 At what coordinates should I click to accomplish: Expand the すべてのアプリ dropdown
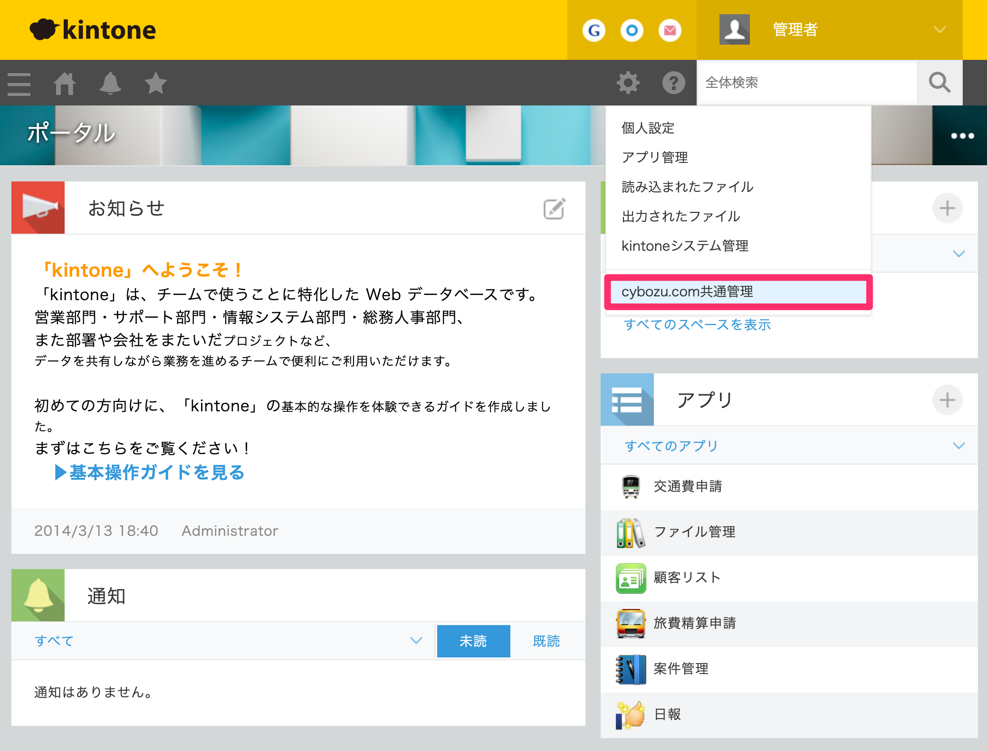[x=789, y=446]
